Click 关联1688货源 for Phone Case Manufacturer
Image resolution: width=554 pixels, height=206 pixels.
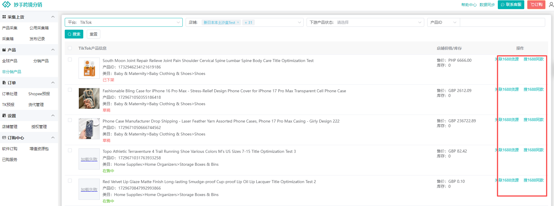coord(507,120)
